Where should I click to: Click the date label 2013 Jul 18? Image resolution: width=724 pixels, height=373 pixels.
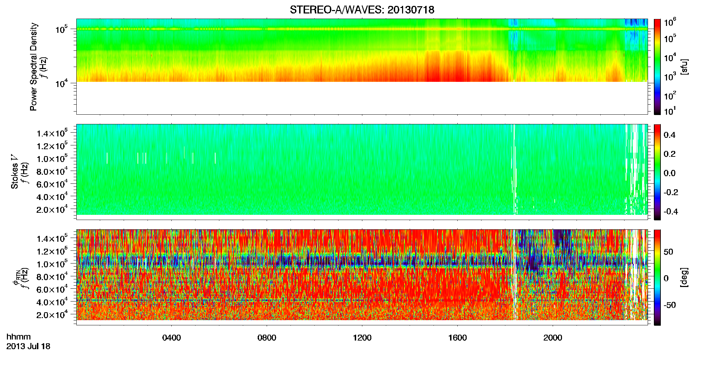pyautogui.click(x=28, y=346)
